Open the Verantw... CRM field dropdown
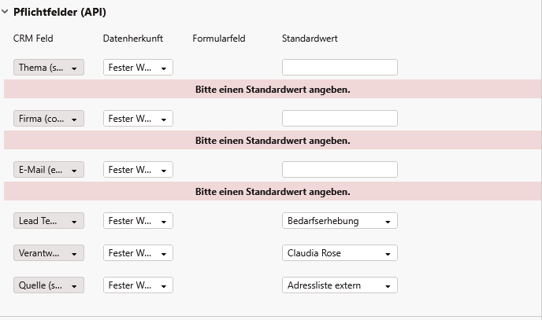This screenshot has width=542, height=320. coord(49,253)
